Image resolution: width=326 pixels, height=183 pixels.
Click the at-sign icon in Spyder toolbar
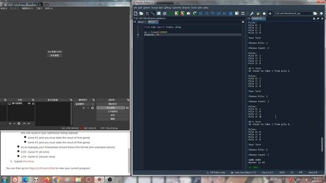pyautogui.click(x=165, y=14)
